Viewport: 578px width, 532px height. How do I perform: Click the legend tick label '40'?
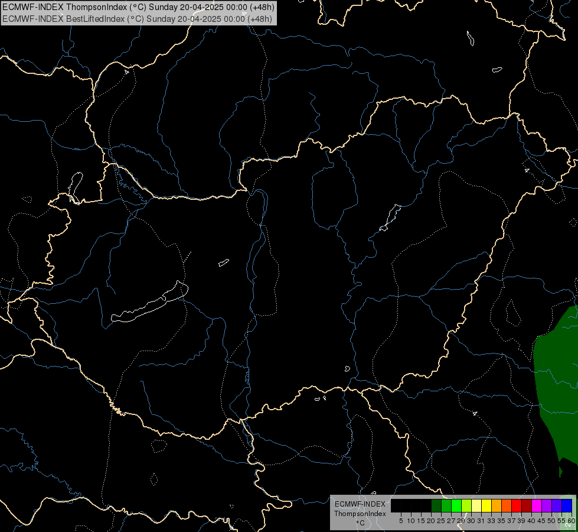pos(531,521)
